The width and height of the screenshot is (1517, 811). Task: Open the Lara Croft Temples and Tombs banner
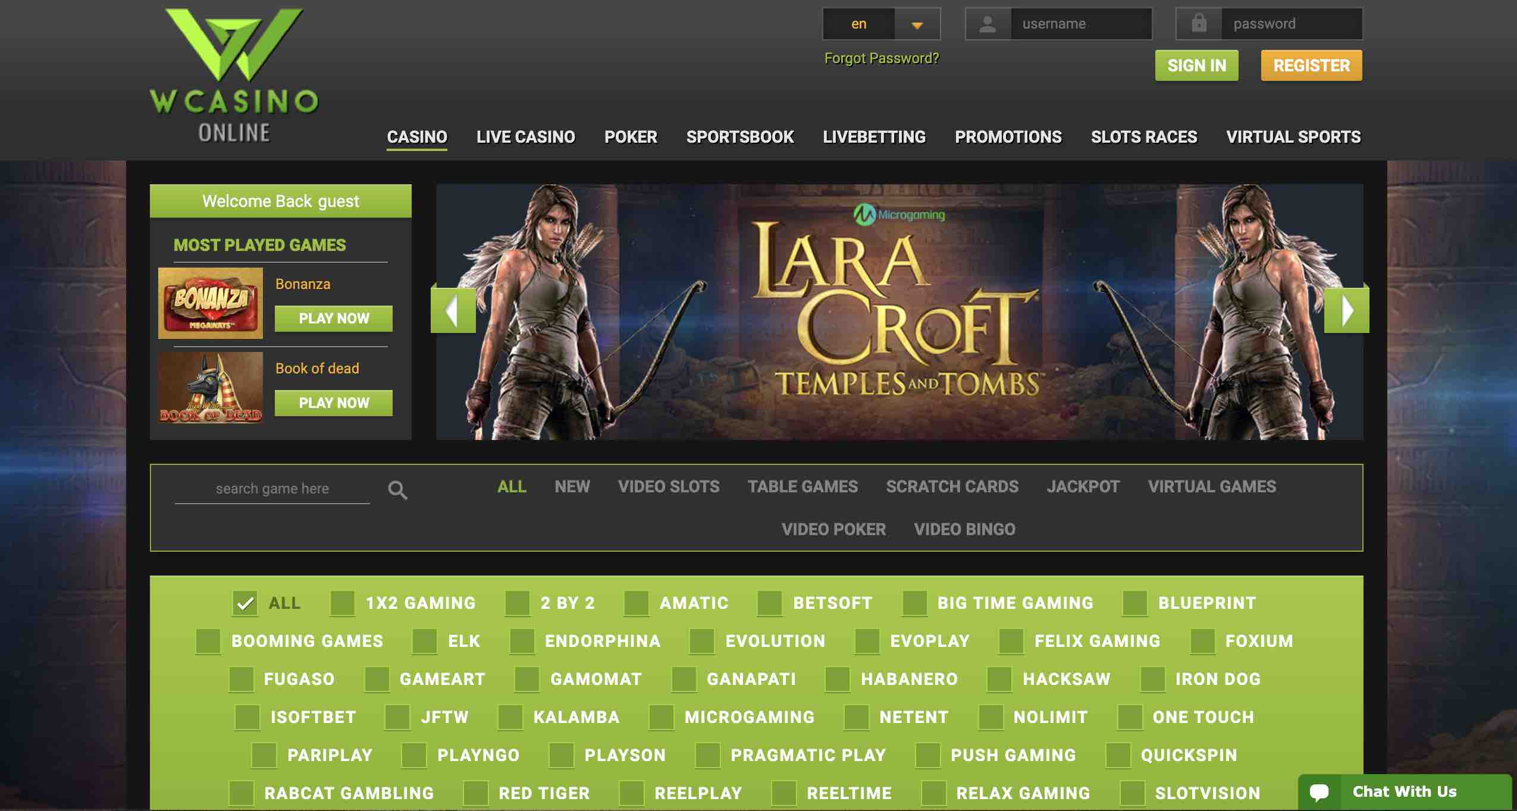click(x=899, y=312)
